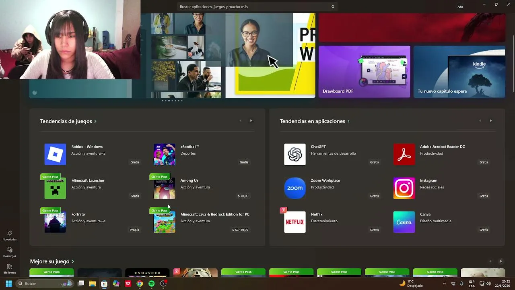Advance the 'Mejore su juego' carousel forward
This screenshot has height=290, width=515.
(x=501, y=261)
